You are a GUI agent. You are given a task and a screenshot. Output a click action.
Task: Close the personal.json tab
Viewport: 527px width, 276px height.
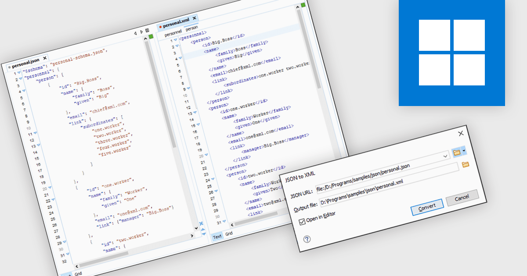45,57
